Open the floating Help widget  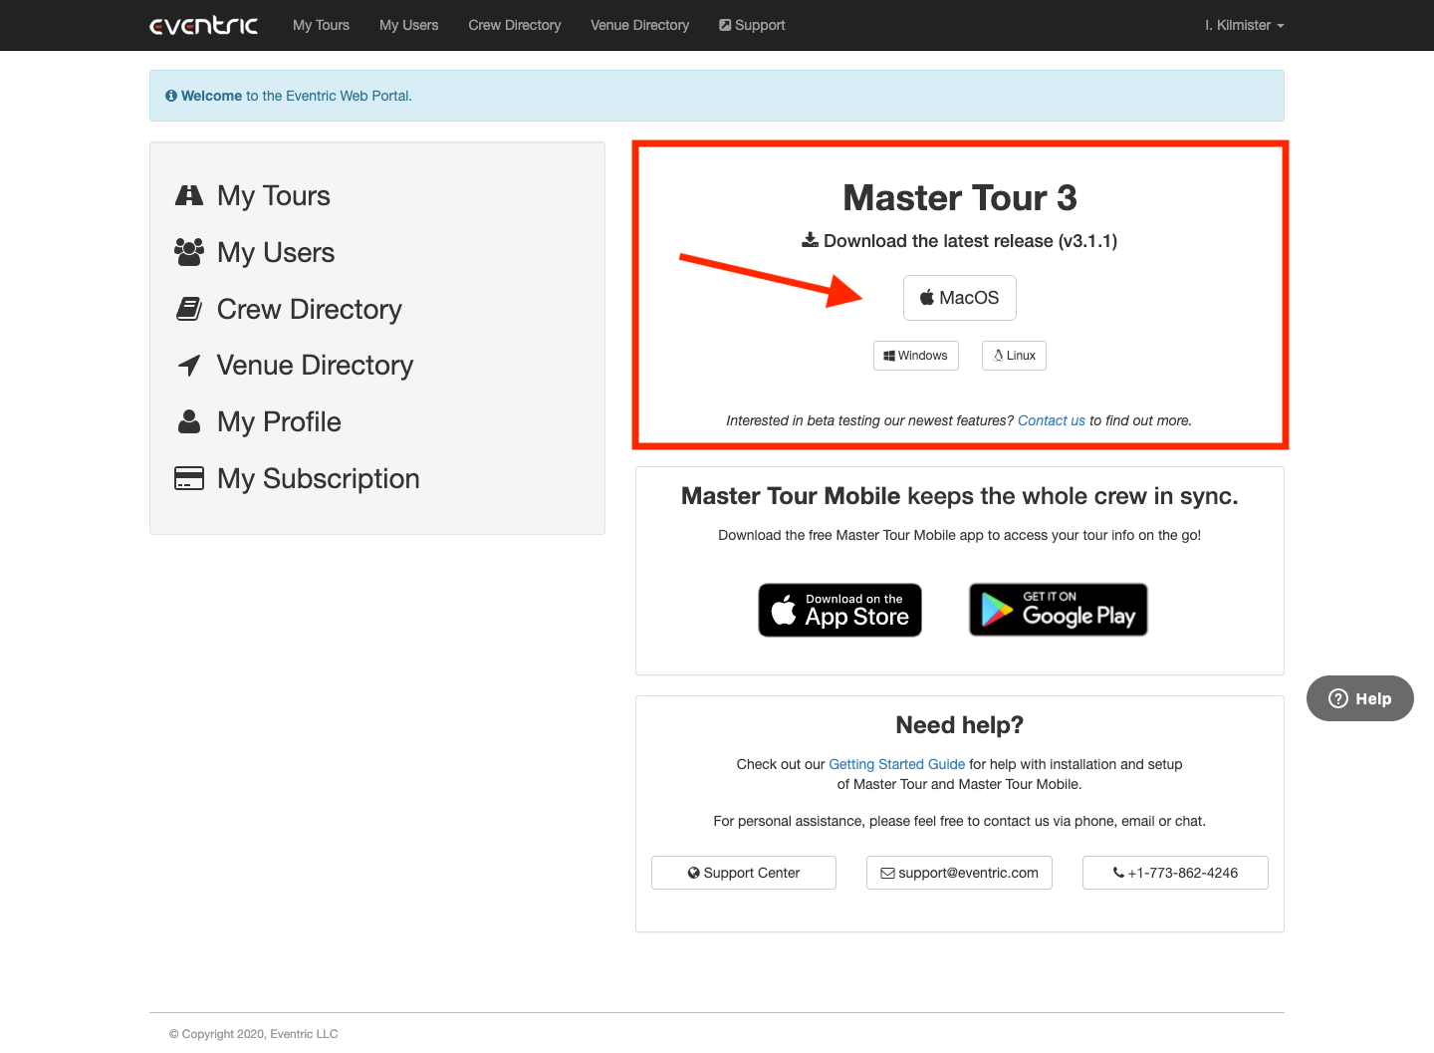(x=1359, y=698)
